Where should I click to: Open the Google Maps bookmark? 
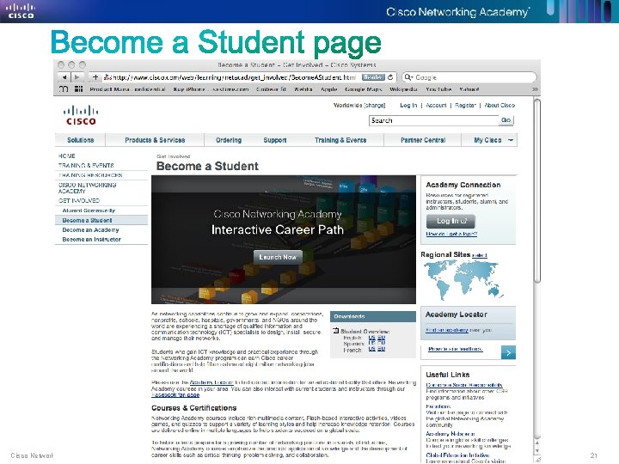point(363,89)
